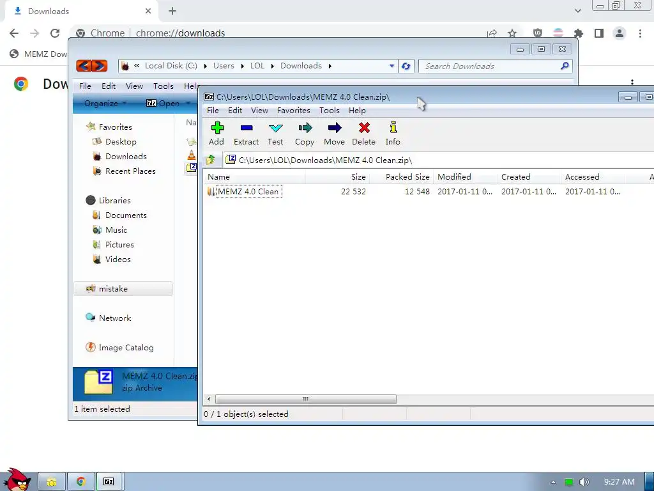The image size is (654, 491).
Task: Open archive Info
Action: tap(393, 134)
